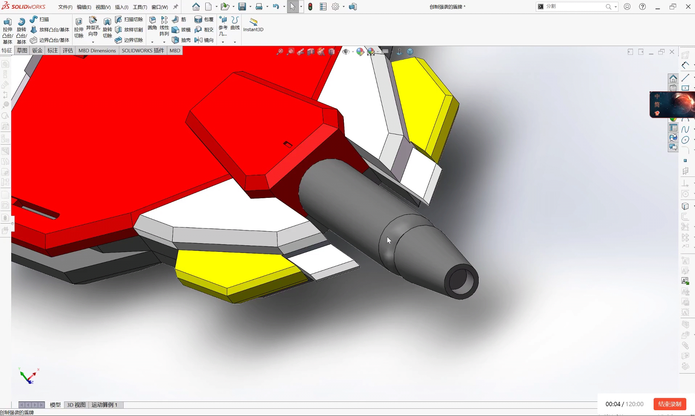Choose the Linear Pattern (线性阵列) tool
Image resolution: width=695 pixels, height=416 pixels.
click(164, 26)
